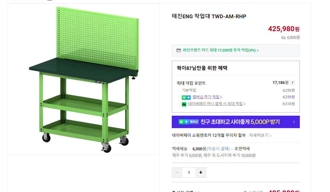Click the quantity input field showing 1

(x=189, y=172)
